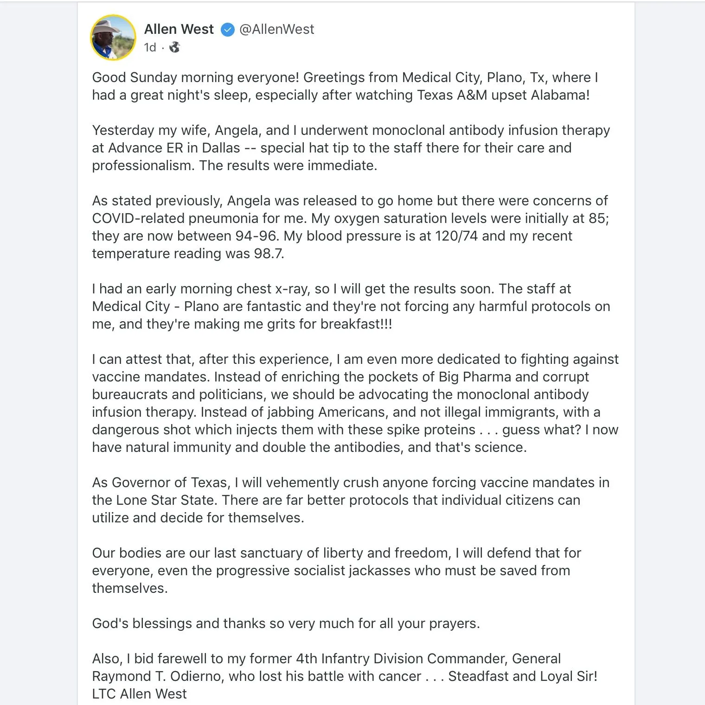This screenshot has height=705, width=705.
Task: Click the 1d post timestamp
Action: coord(150,47)
